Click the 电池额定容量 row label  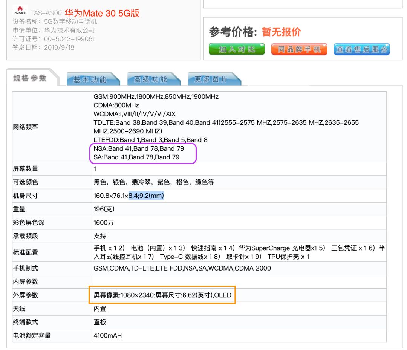(32, 336)
